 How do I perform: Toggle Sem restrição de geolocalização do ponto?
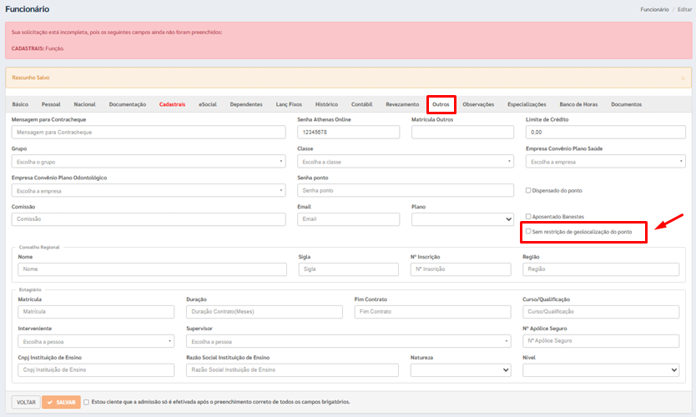pos(528,231)
